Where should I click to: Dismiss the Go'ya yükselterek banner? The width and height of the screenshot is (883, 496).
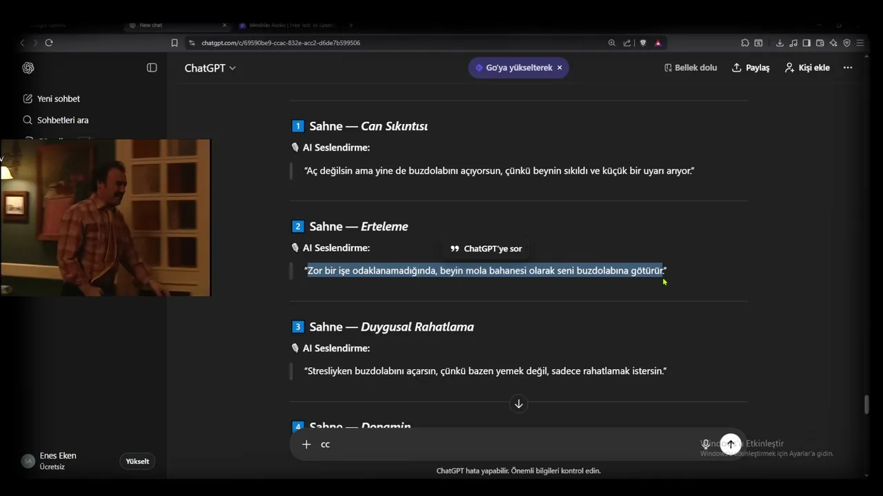[x=559, y=68]
